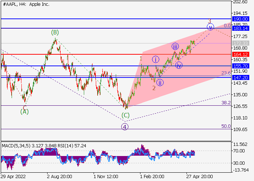This screenshot has height=181, width=254.
Task: Click the 70.00 RSI level value
Action: tap(239, 151)
